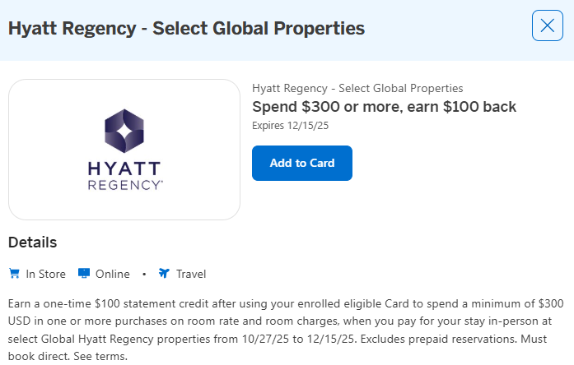Click the In Store shopping cart icon

click(14, 274)
